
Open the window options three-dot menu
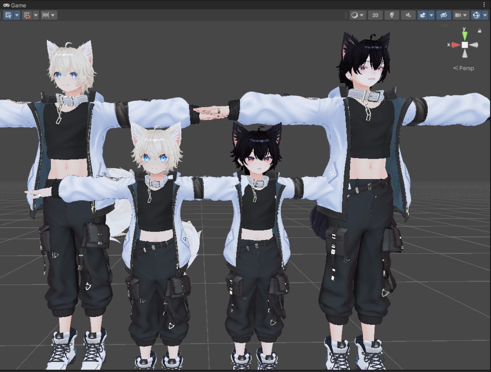(x=484, y=5)
